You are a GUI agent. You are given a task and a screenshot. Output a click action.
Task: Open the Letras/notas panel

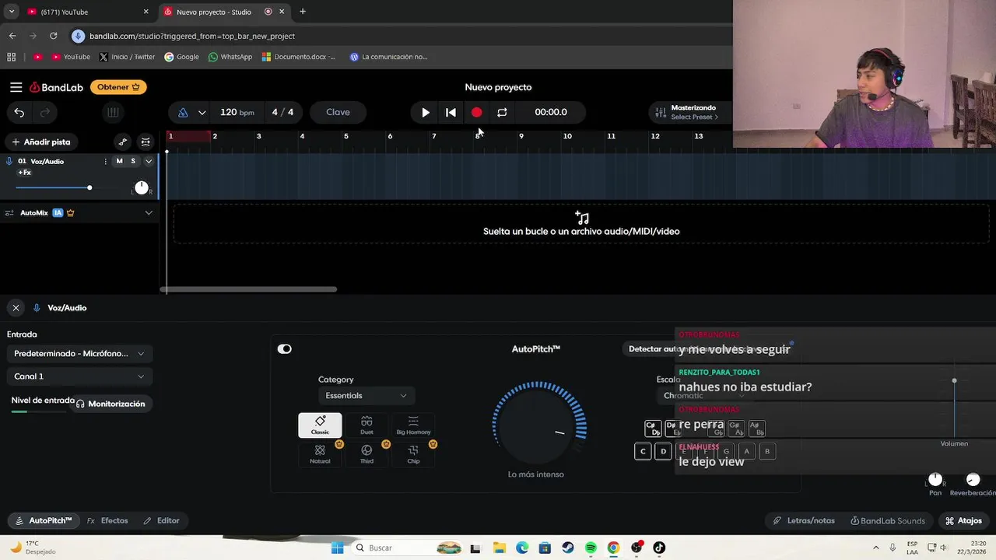(804, 520)
